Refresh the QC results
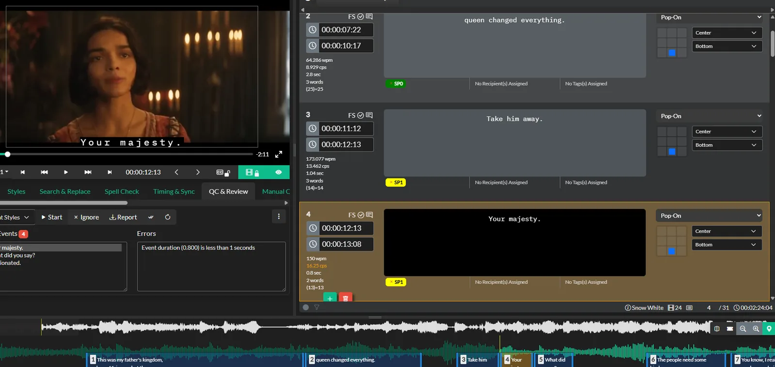 tap(168, 217)
